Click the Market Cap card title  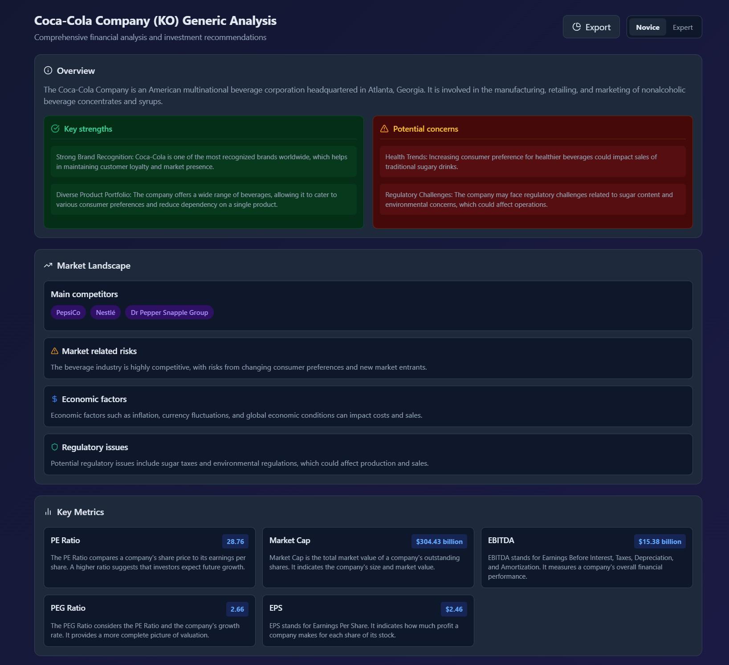pos(289,540)
